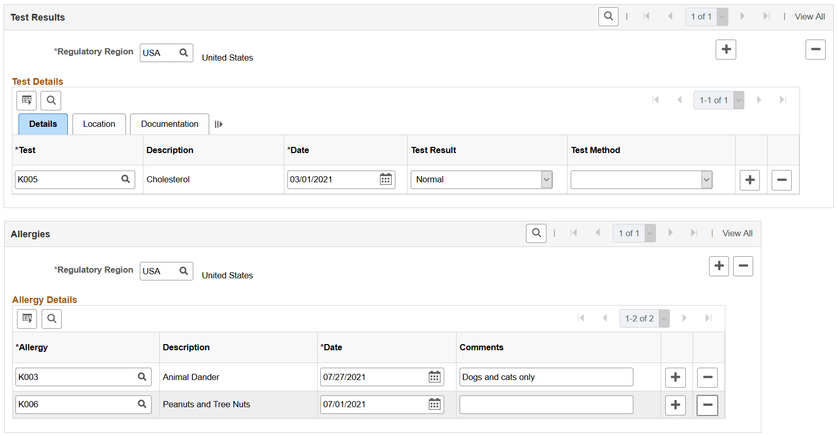Add a row after the Cholesterol test
The image size is (838, 436).
point(750,180)
